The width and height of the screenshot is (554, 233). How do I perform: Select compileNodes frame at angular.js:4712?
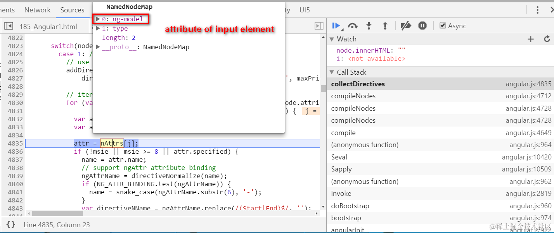pos(441,96)
